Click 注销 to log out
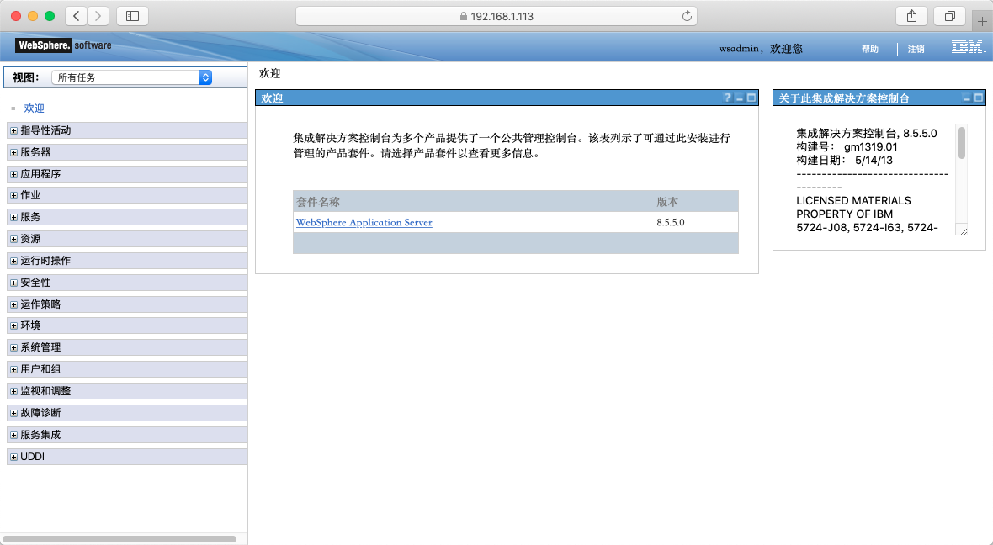The image size is (993, 545). 916,49
